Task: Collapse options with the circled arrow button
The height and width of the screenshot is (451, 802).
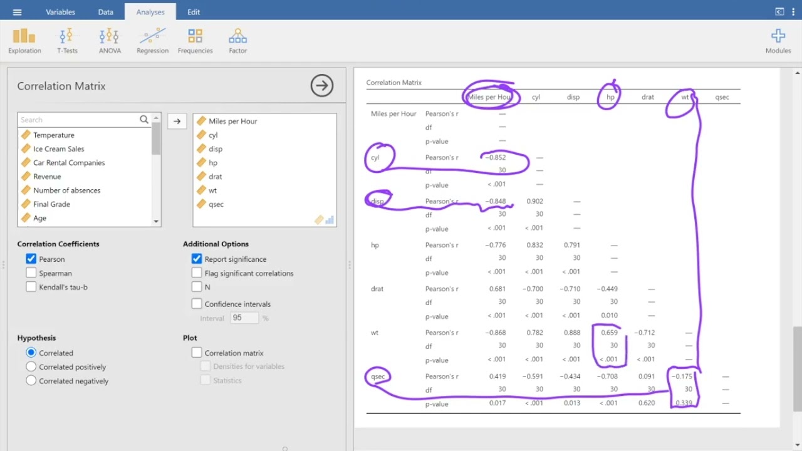Action: pyautogui.click(x=322, y=86)
